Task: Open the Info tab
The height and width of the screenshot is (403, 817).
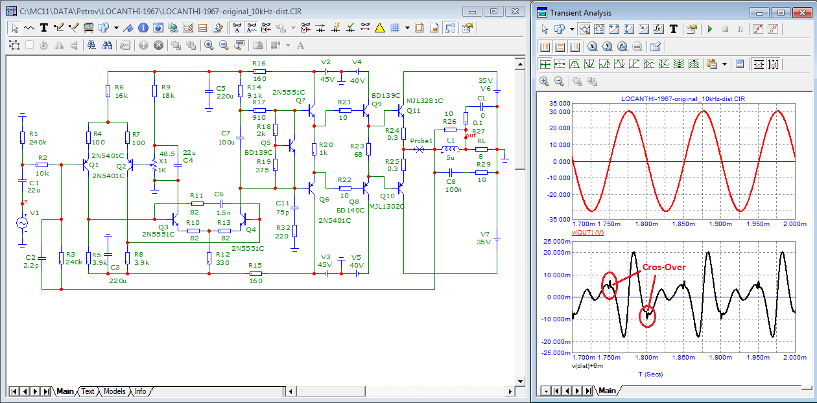Action: (140, 391)
